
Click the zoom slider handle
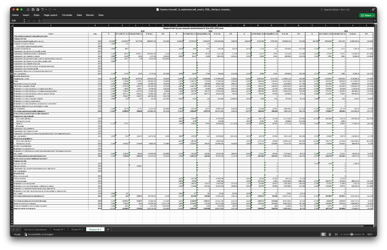pyautogui.click(x=352, y=235)
